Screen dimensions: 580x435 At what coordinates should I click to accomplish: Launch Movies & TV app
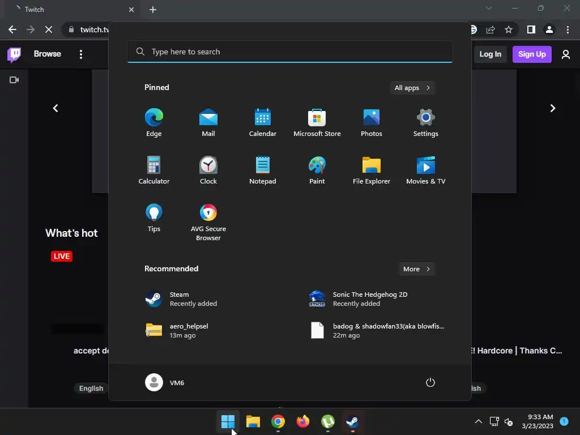tap(426, 170)
